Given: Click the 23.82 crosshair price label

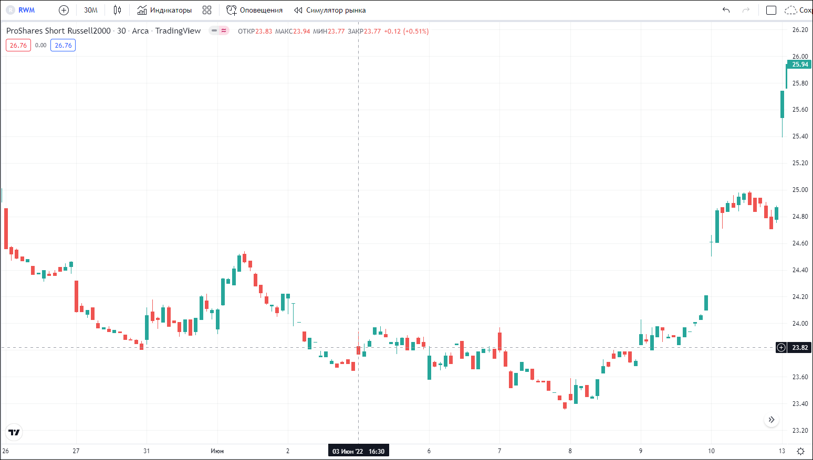Looking at the screenshot, I should point(800,347).
